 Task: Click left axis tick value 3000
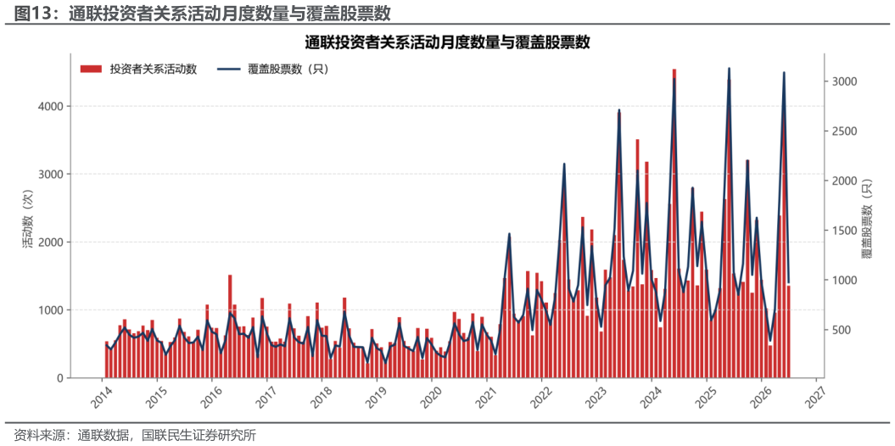pyautogui.click(x=52, y=174)
